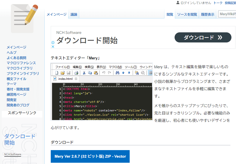Click the Find binoculars icon in screenshot
Screen dimensions: 236x164
pyautogui.click(x=117, y=73)
